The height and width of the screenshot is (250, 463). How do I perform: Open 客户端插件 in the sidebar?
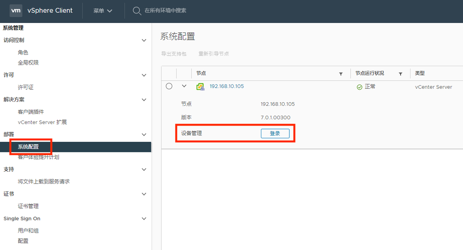31,112
